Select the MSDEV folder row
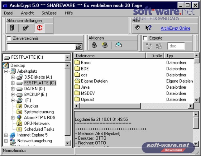 click(134, 93)
